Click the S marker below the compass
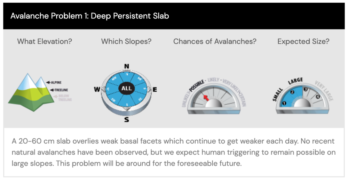 (x=127, y=120)
